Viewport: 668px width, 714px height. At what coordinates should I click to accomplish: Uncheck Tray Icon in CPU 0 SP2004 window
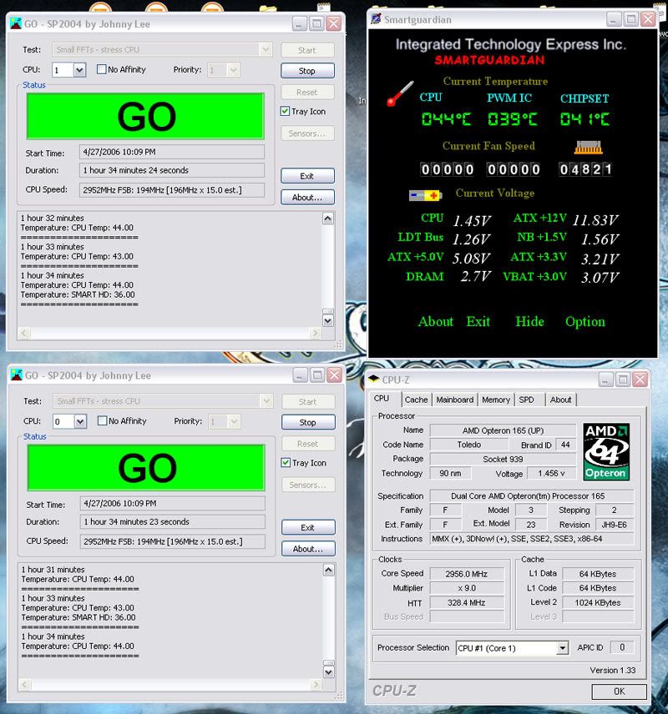coord(286,463)
